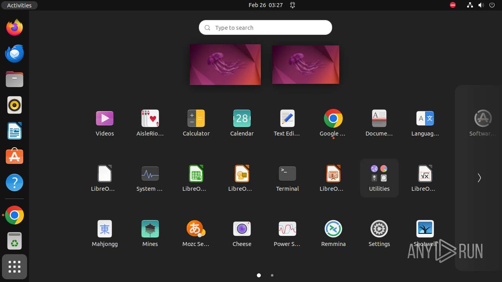Screen dimensions: 502x282
Task: Click the notification bell icon
Action: 293,5
